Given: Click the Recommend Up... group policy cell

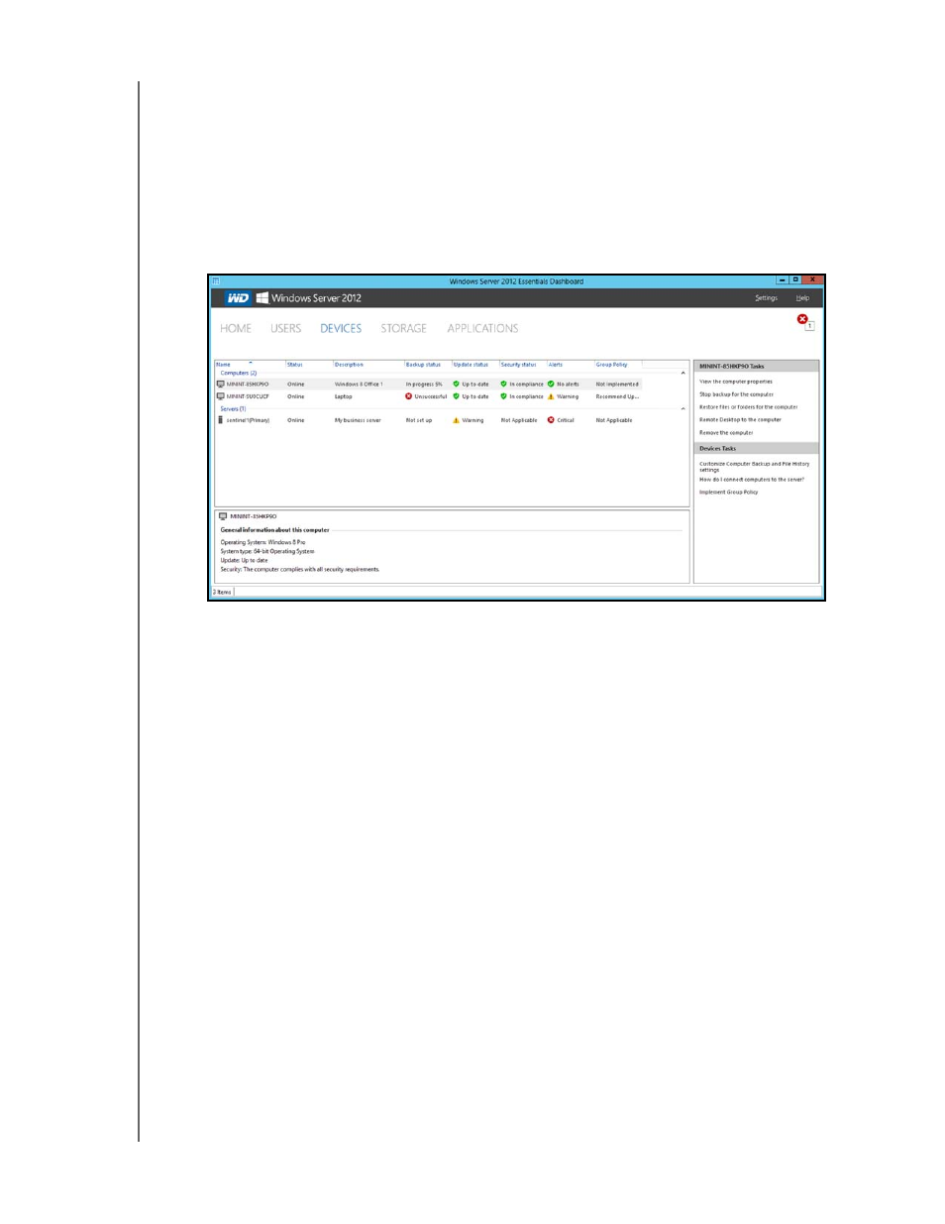Looking at the screenshot, I should [x=617, y=396].
